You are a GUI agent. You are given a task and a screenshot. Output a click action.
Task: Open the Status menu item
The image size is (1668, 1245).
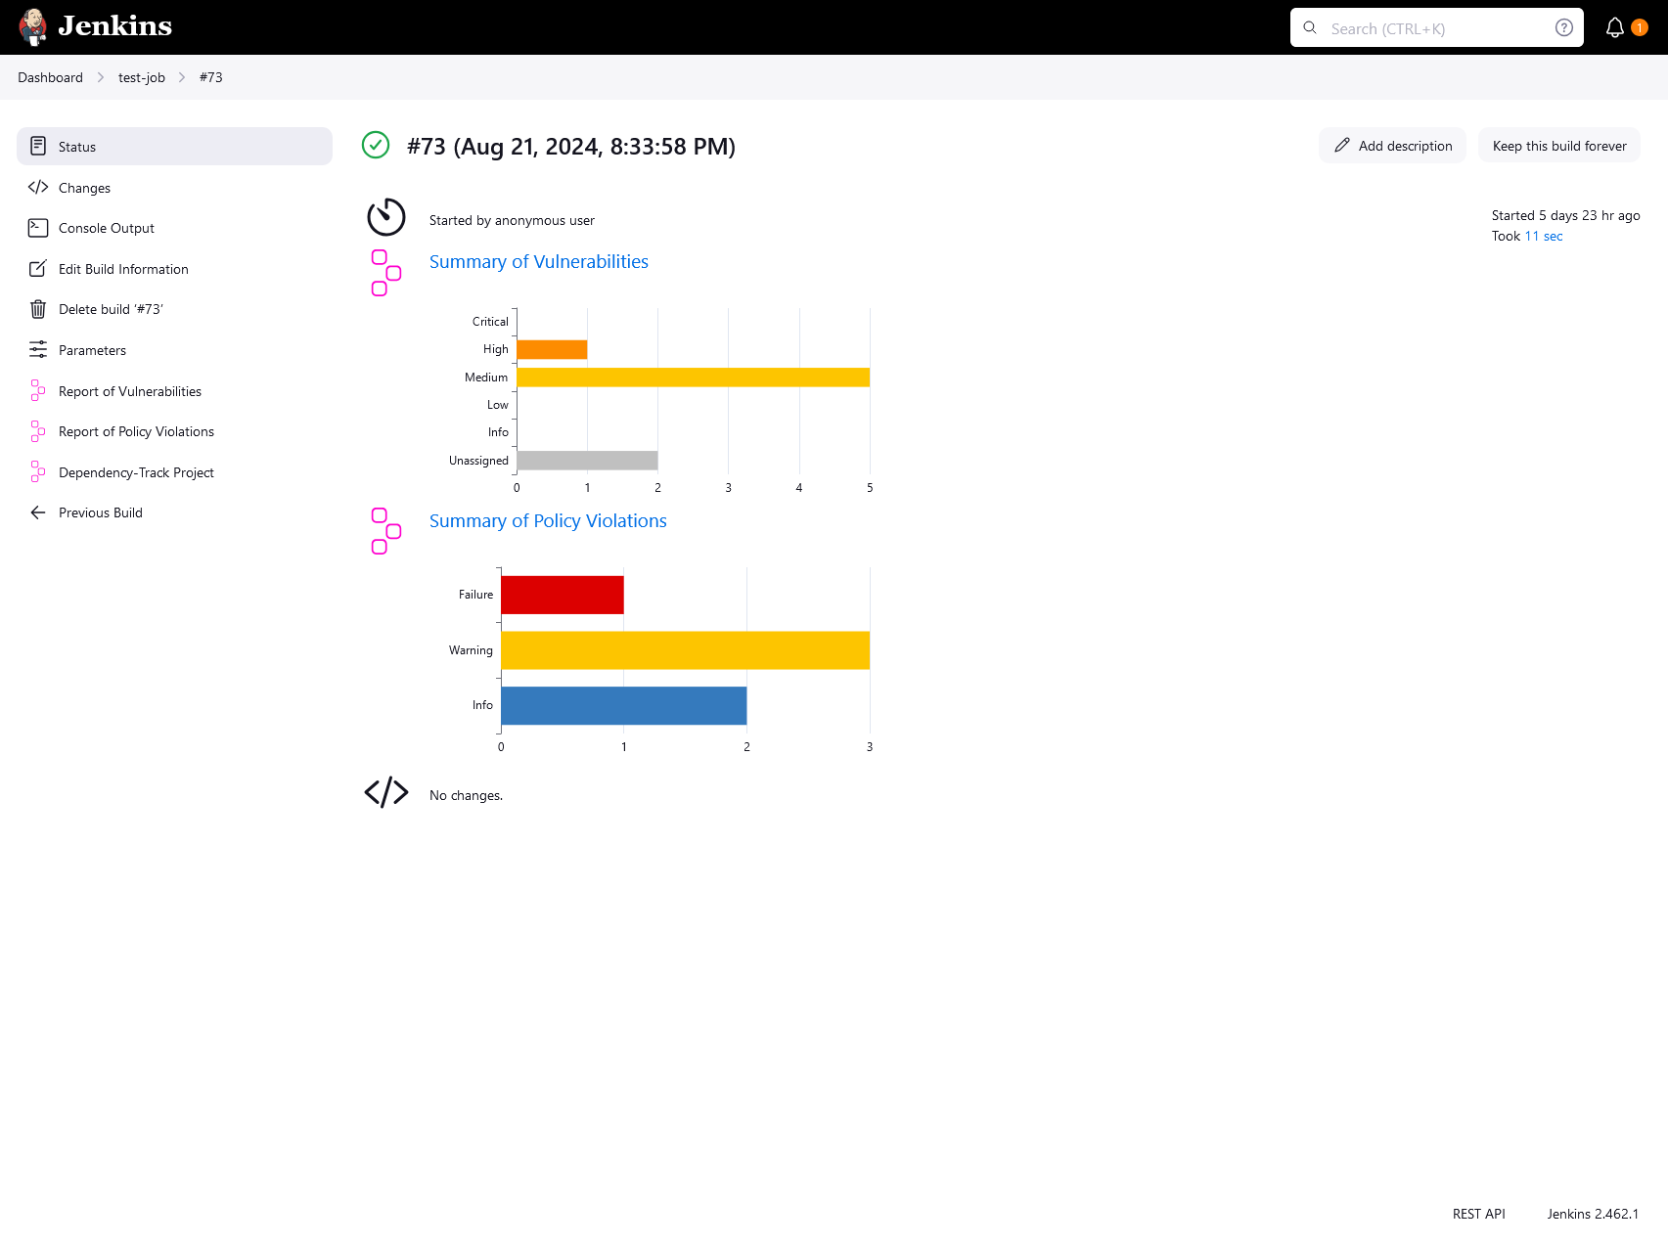[174, 146]
